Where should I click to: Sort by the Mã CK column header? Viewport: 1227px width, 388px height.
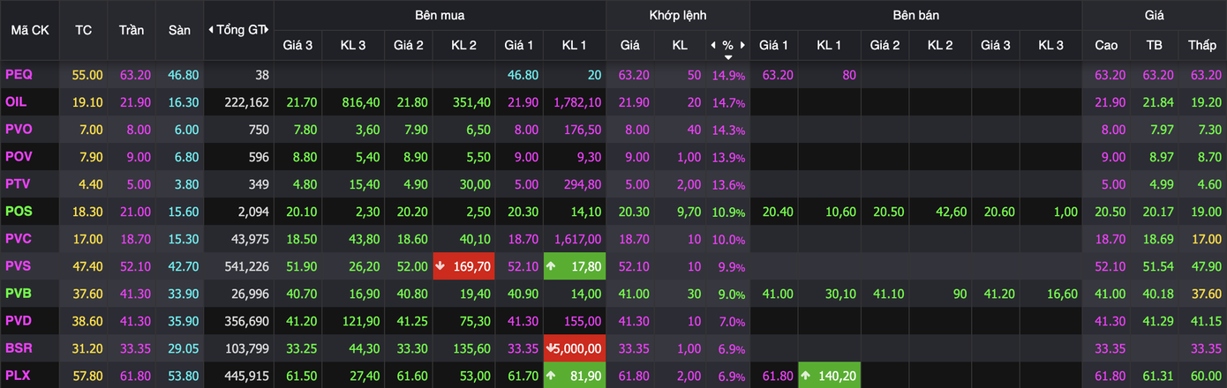pyautogui.click(x=29, y=30)
